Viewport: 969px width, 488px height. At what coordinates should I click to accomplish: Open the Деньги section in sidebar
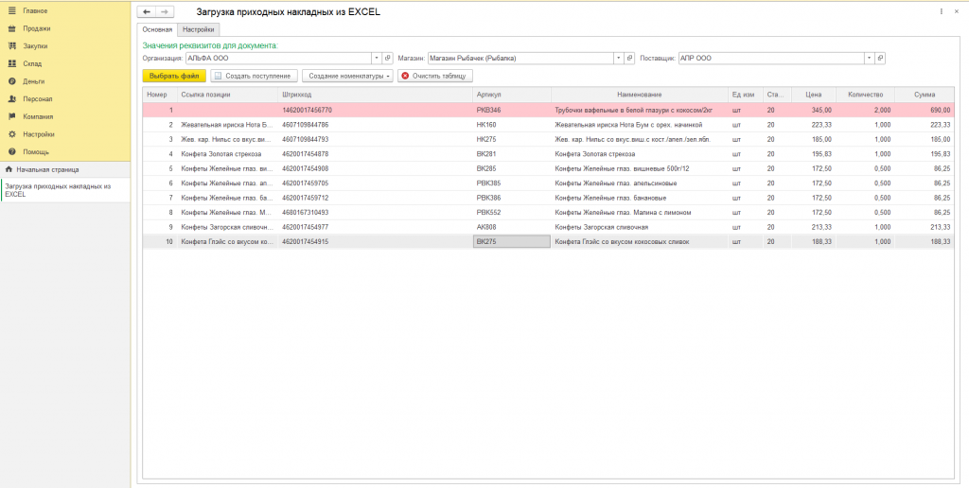click(34, 81)
